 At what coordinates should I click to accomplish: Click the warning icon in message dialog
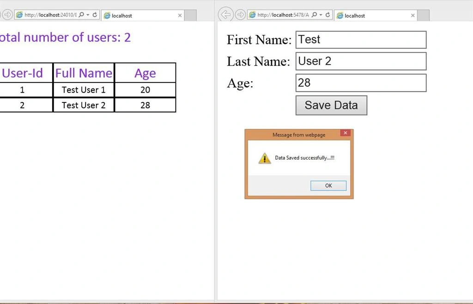tap(265, 158)
